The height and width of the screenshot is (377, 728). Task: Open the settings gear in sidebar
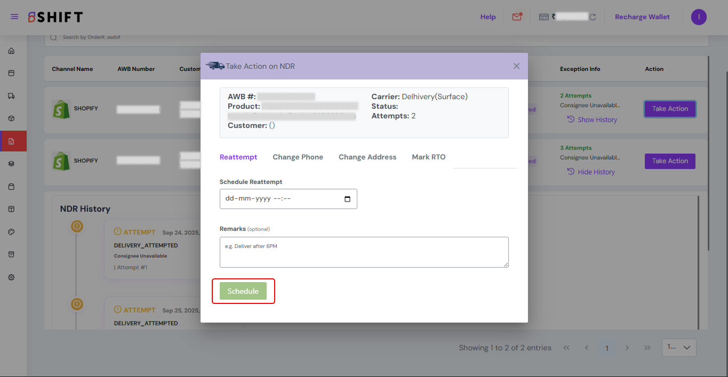pyautogui.click(x=11, y=277)
